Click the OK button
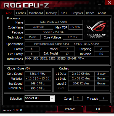This screenshot has width=114, height=116. click(x=98, y=109)
